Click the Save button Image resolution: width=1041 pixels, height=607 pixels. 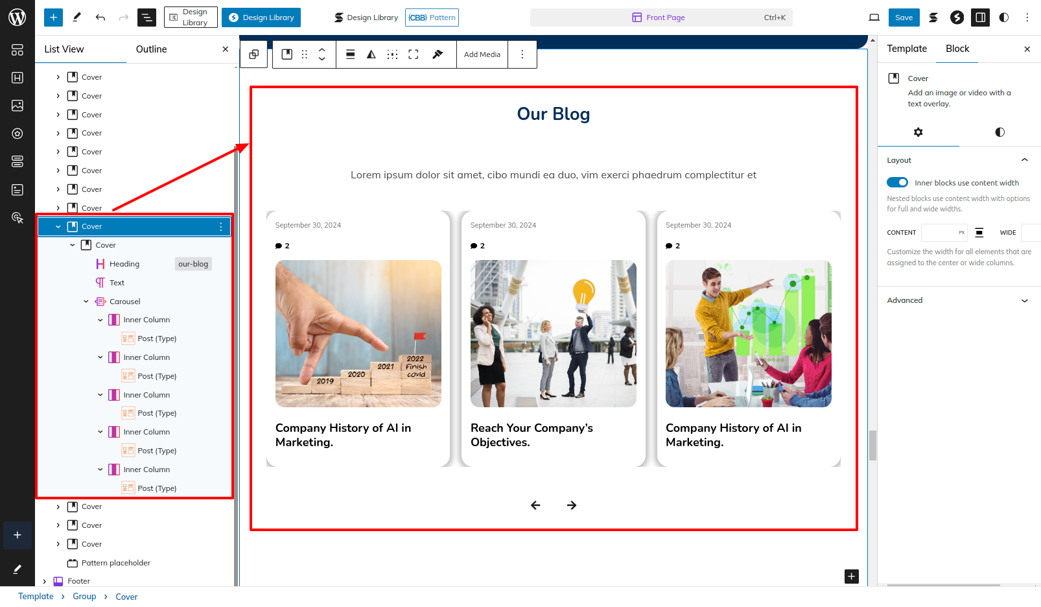(x=904, y=18)
